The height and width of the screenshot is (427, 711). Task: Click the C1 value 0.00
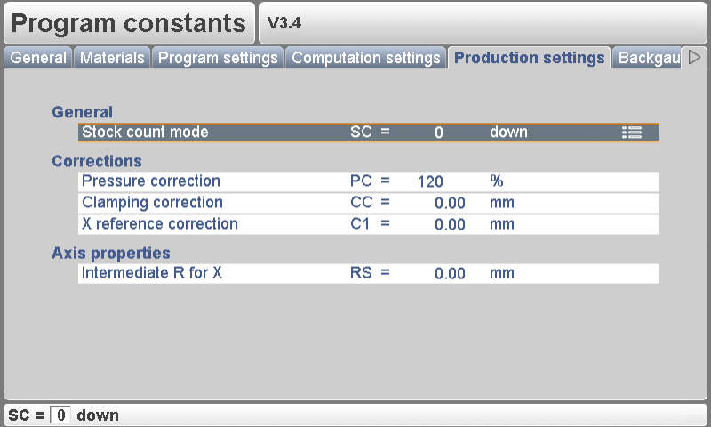tap(450, 224)
